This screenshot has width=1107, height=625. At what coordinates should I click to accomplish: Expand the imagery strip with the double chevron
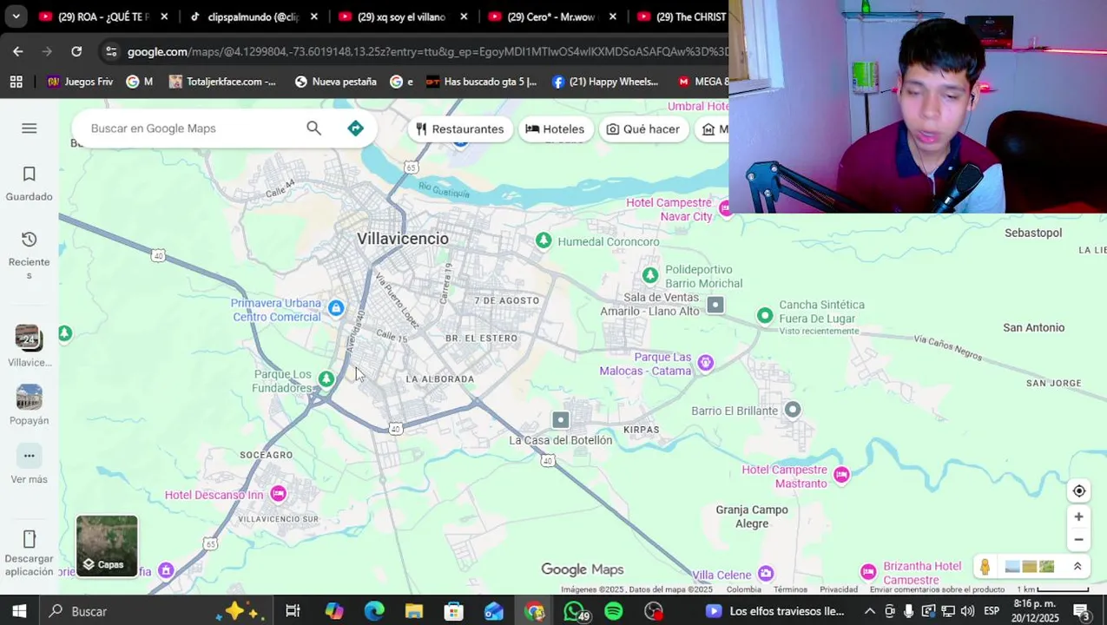1077,567
